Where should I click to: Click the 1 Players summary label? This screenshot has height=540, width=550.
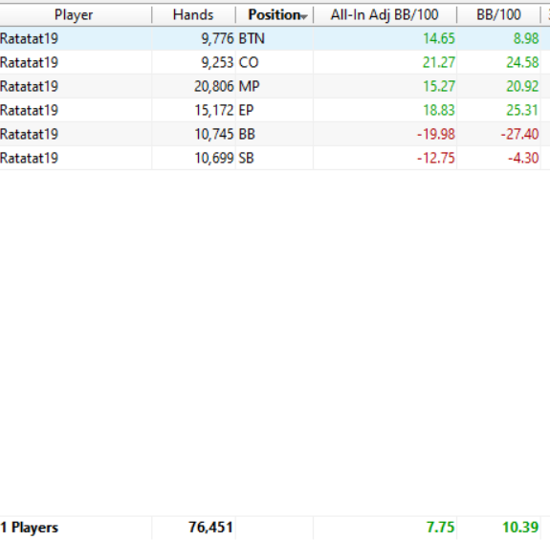pos(29,528)
